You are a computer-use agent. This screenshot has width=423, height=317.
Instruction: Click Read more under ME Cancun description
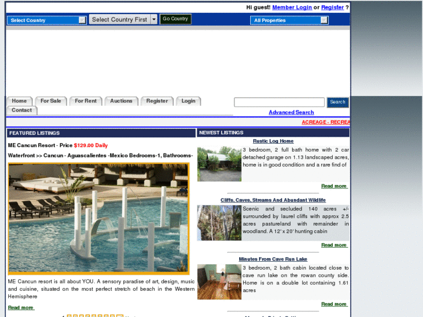[21, 308]
